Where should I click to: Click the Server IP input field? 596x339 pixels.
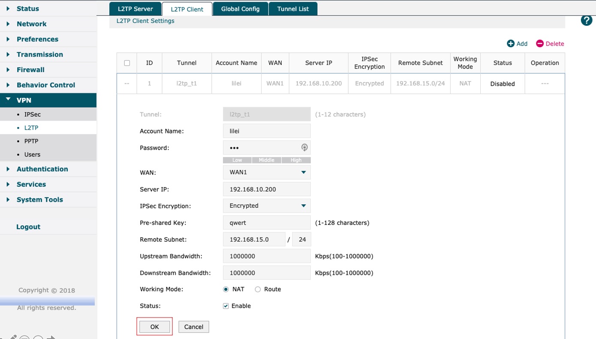click(267, 189)
